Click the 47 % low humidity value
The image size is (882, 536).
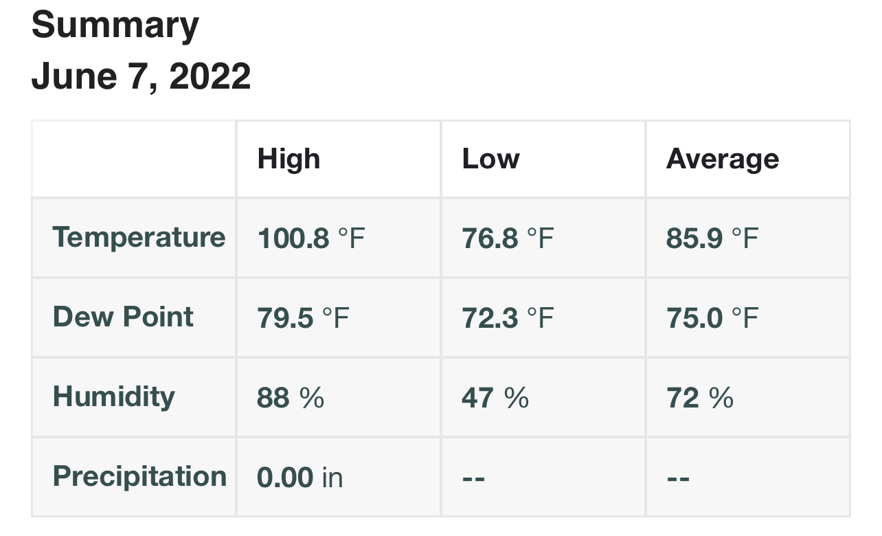click(495, 398)
